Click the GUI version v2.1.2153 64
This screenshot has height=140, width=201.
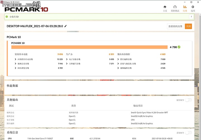pyautogui.click(x=95, y=138)
